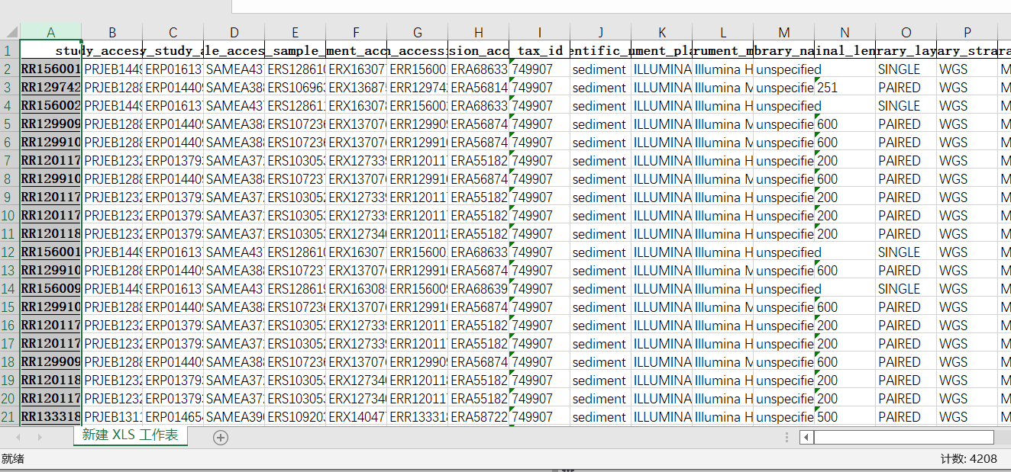The height and width of the screenshot is (472, 1011).
Task: Click the Select All corner triangle
Action: pos(10,32)
